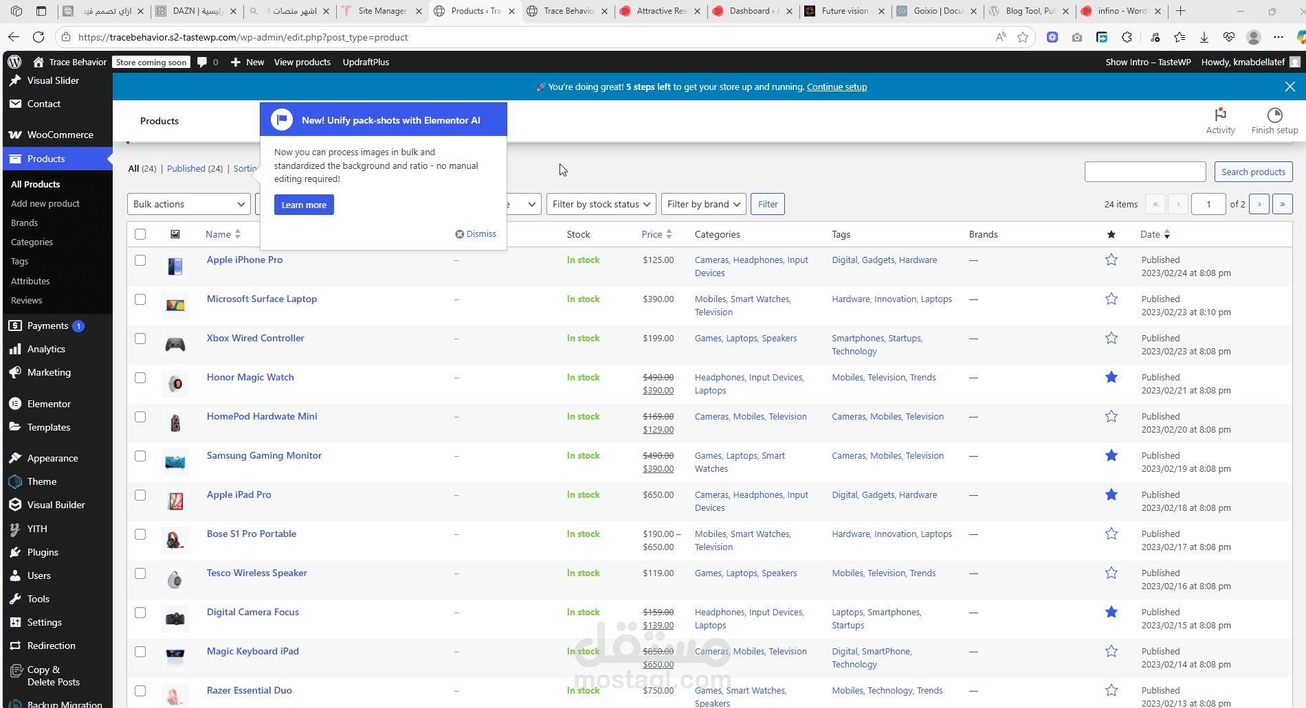The image size is (1306, 708).
Task: Jump to the last page of products
Action: pos(1283,204)
